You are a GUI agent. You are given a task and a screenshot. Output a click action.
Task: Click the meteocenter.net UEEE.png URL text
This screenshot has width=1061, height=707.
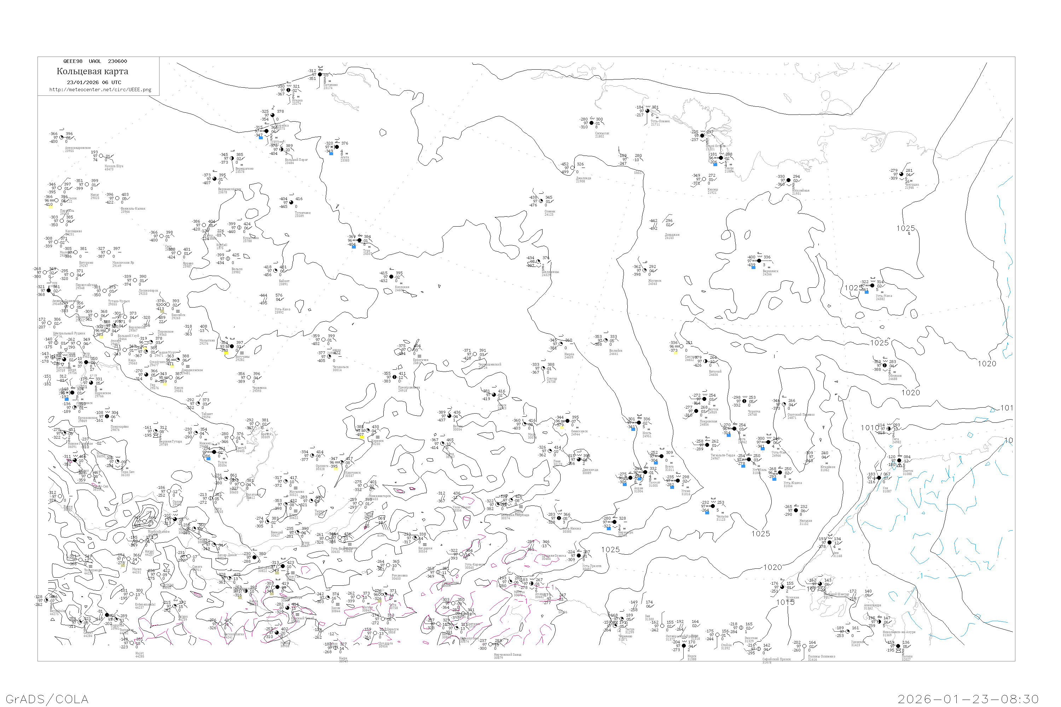pyautogui.click(x=100, y=89)
